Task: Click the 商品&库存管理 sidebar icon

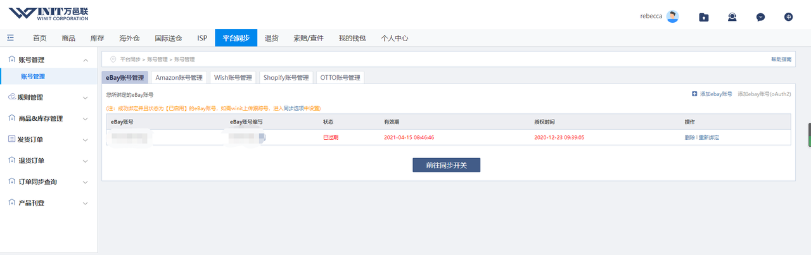Action: (11, 118)
